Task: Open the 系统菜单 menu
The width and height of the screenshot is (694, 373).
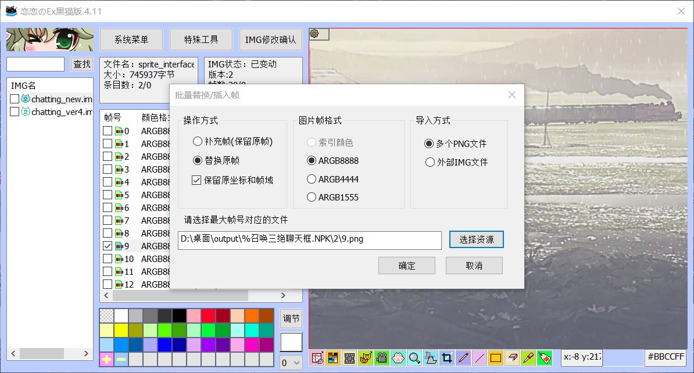Action: tap(131, 40)
